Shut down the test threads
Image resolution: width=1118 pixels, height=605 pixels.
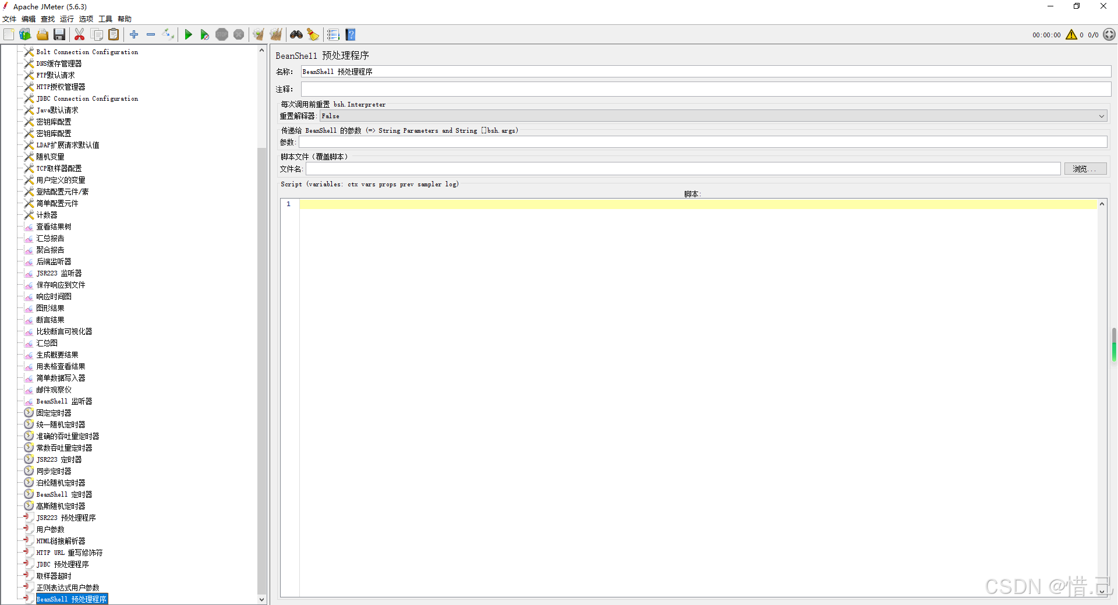[x=239, y=35]
